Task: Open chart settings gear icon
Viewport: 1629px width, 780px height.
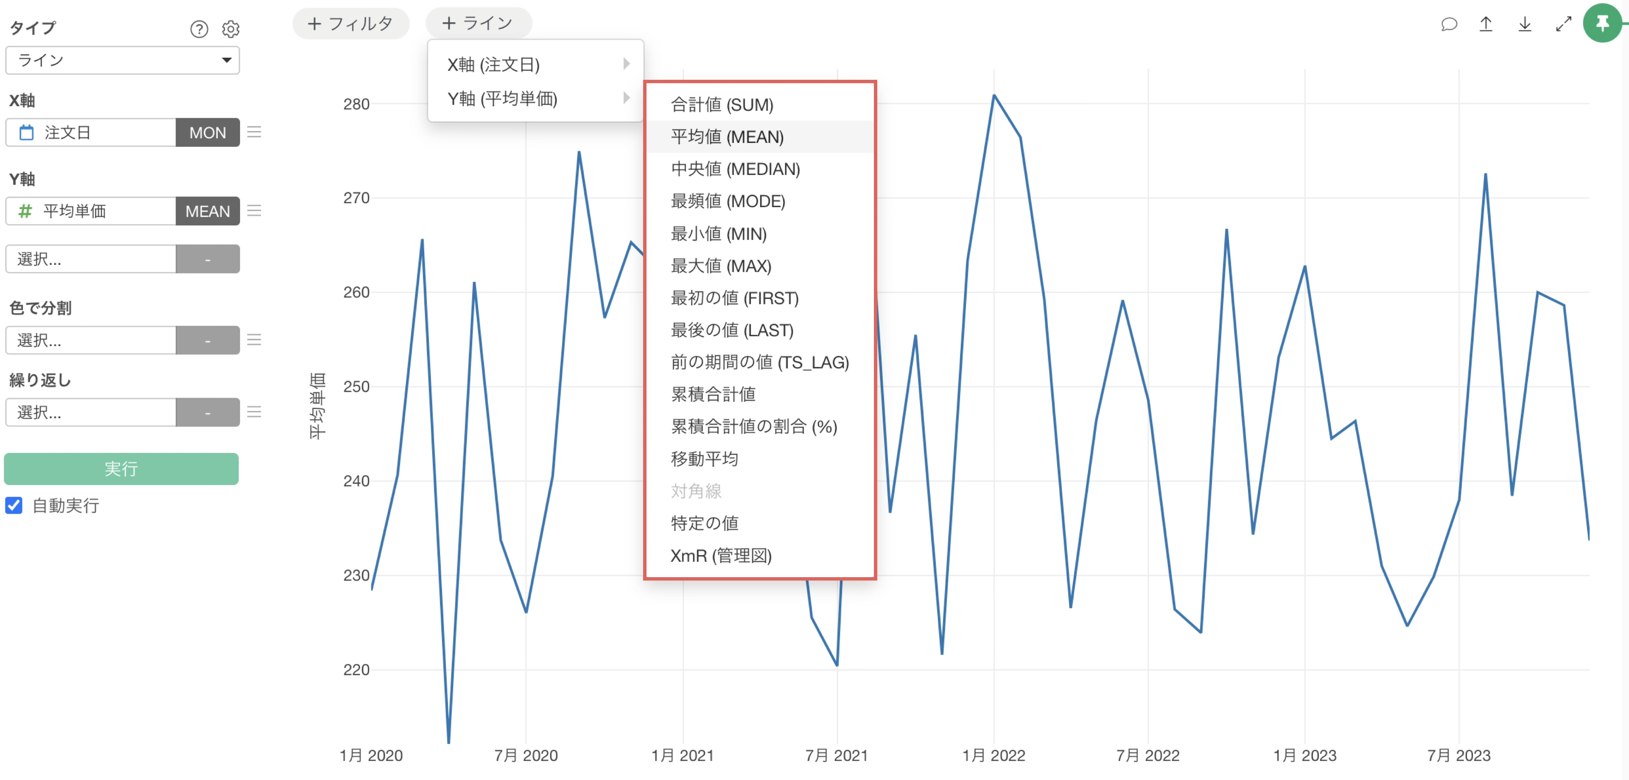Action: [231, 29]
